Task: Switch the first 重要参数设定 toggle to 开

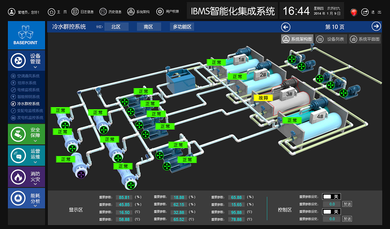Action: click(331, 196)
